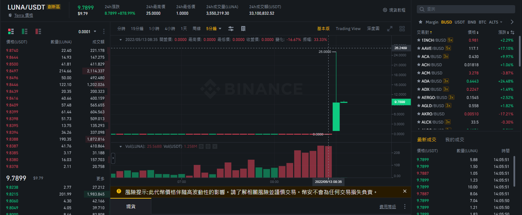Close the risk warning banner
Screen dimensions: 522x215
pos(405,191)
